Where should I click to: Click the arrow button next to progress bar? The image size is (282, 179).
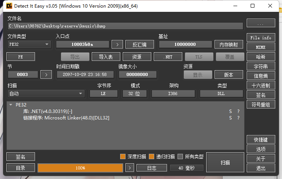tap(130, 168)
